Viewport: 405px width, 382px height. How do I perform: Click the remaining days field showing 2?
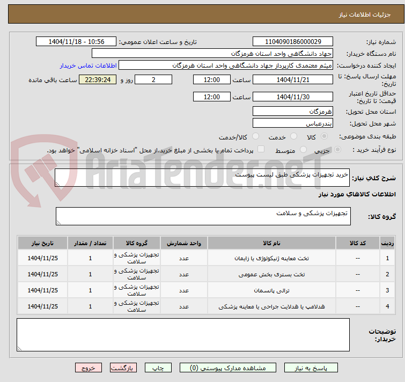point(153,79)
